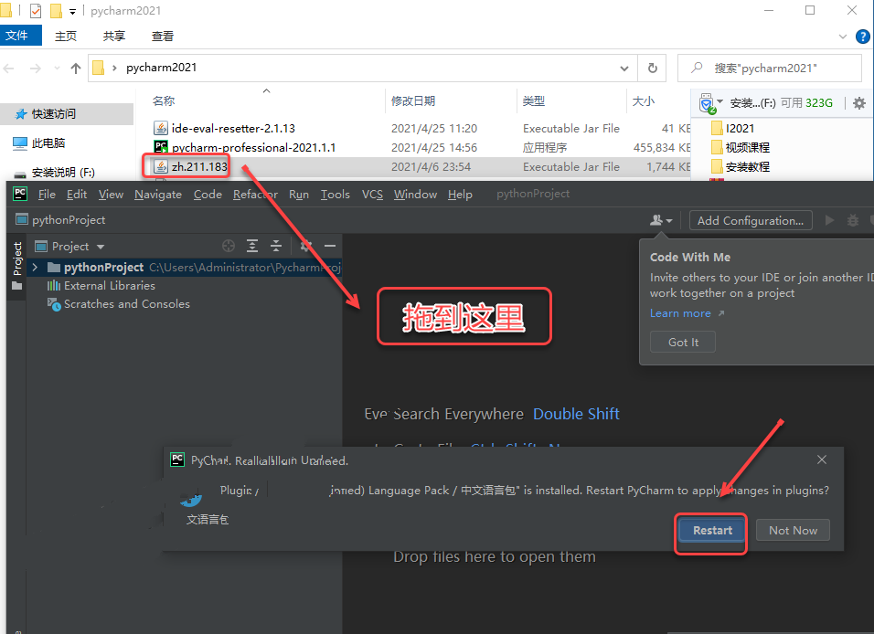This screenshot has width=874, height=634.
Task: Click the pycharm2021 address bar path
Action: pos(161,68)
